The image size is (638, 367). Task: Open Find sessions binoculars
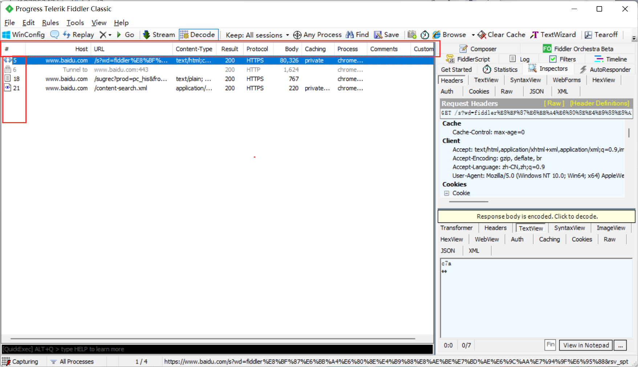(x=357, y=35)
